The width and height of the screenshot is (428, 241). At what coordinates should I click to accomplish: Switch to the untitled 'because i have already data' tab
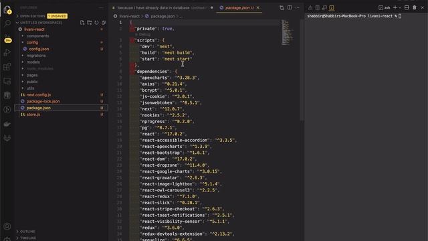pos(162,7)
